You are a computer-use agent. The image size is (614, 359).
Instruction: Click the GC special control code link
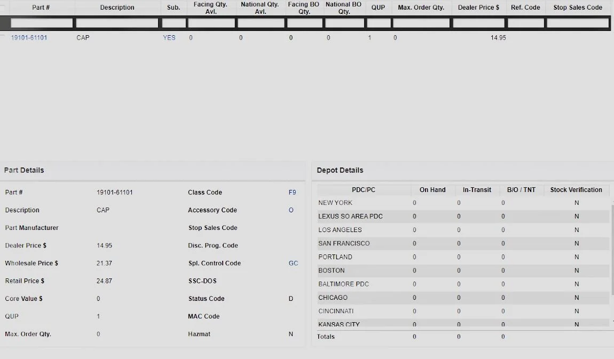click(x=293, y=264)
